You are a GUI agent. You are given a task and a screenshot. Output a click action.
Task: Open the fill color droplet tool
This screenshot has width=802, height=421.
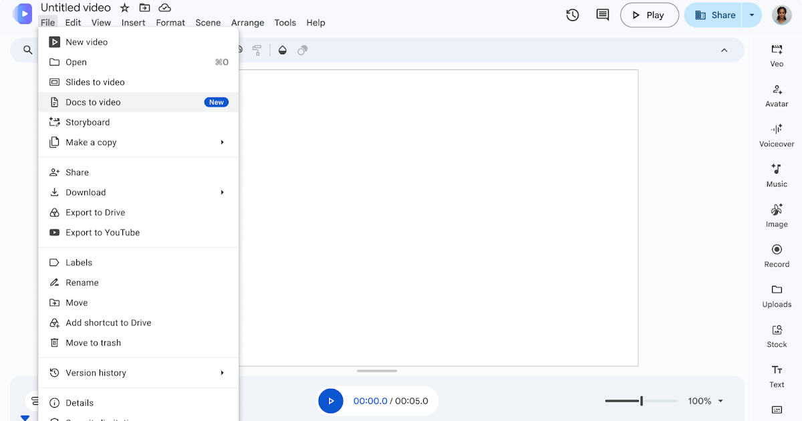click(282, 50)
